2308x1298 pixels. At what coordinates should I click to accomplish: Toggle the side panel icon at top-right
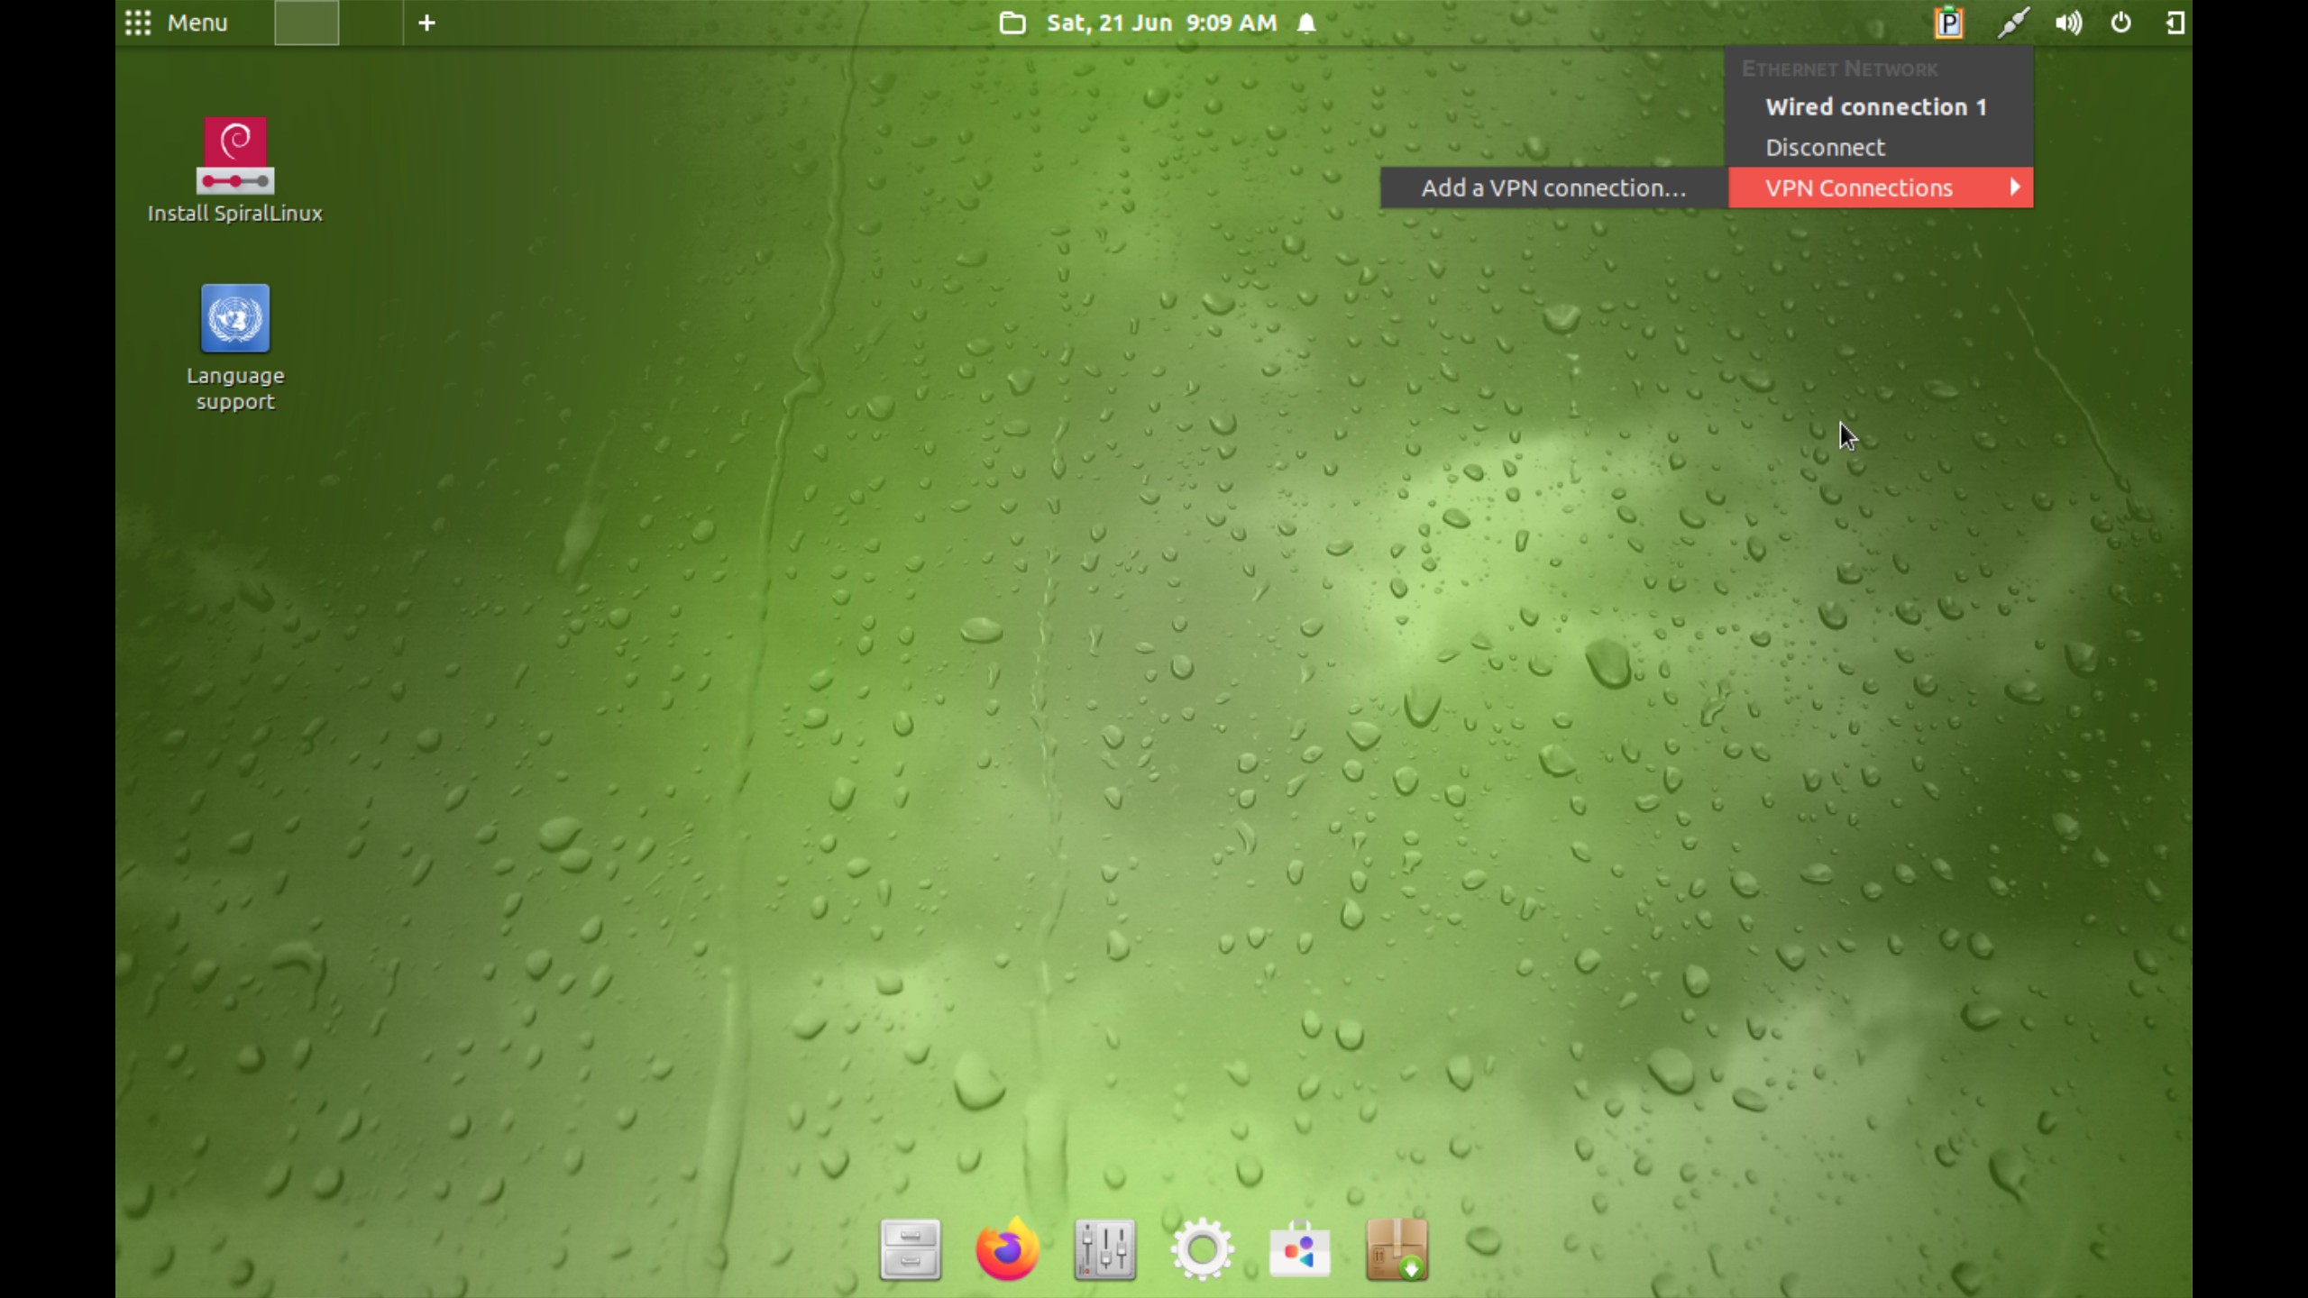click(2175, 23)
